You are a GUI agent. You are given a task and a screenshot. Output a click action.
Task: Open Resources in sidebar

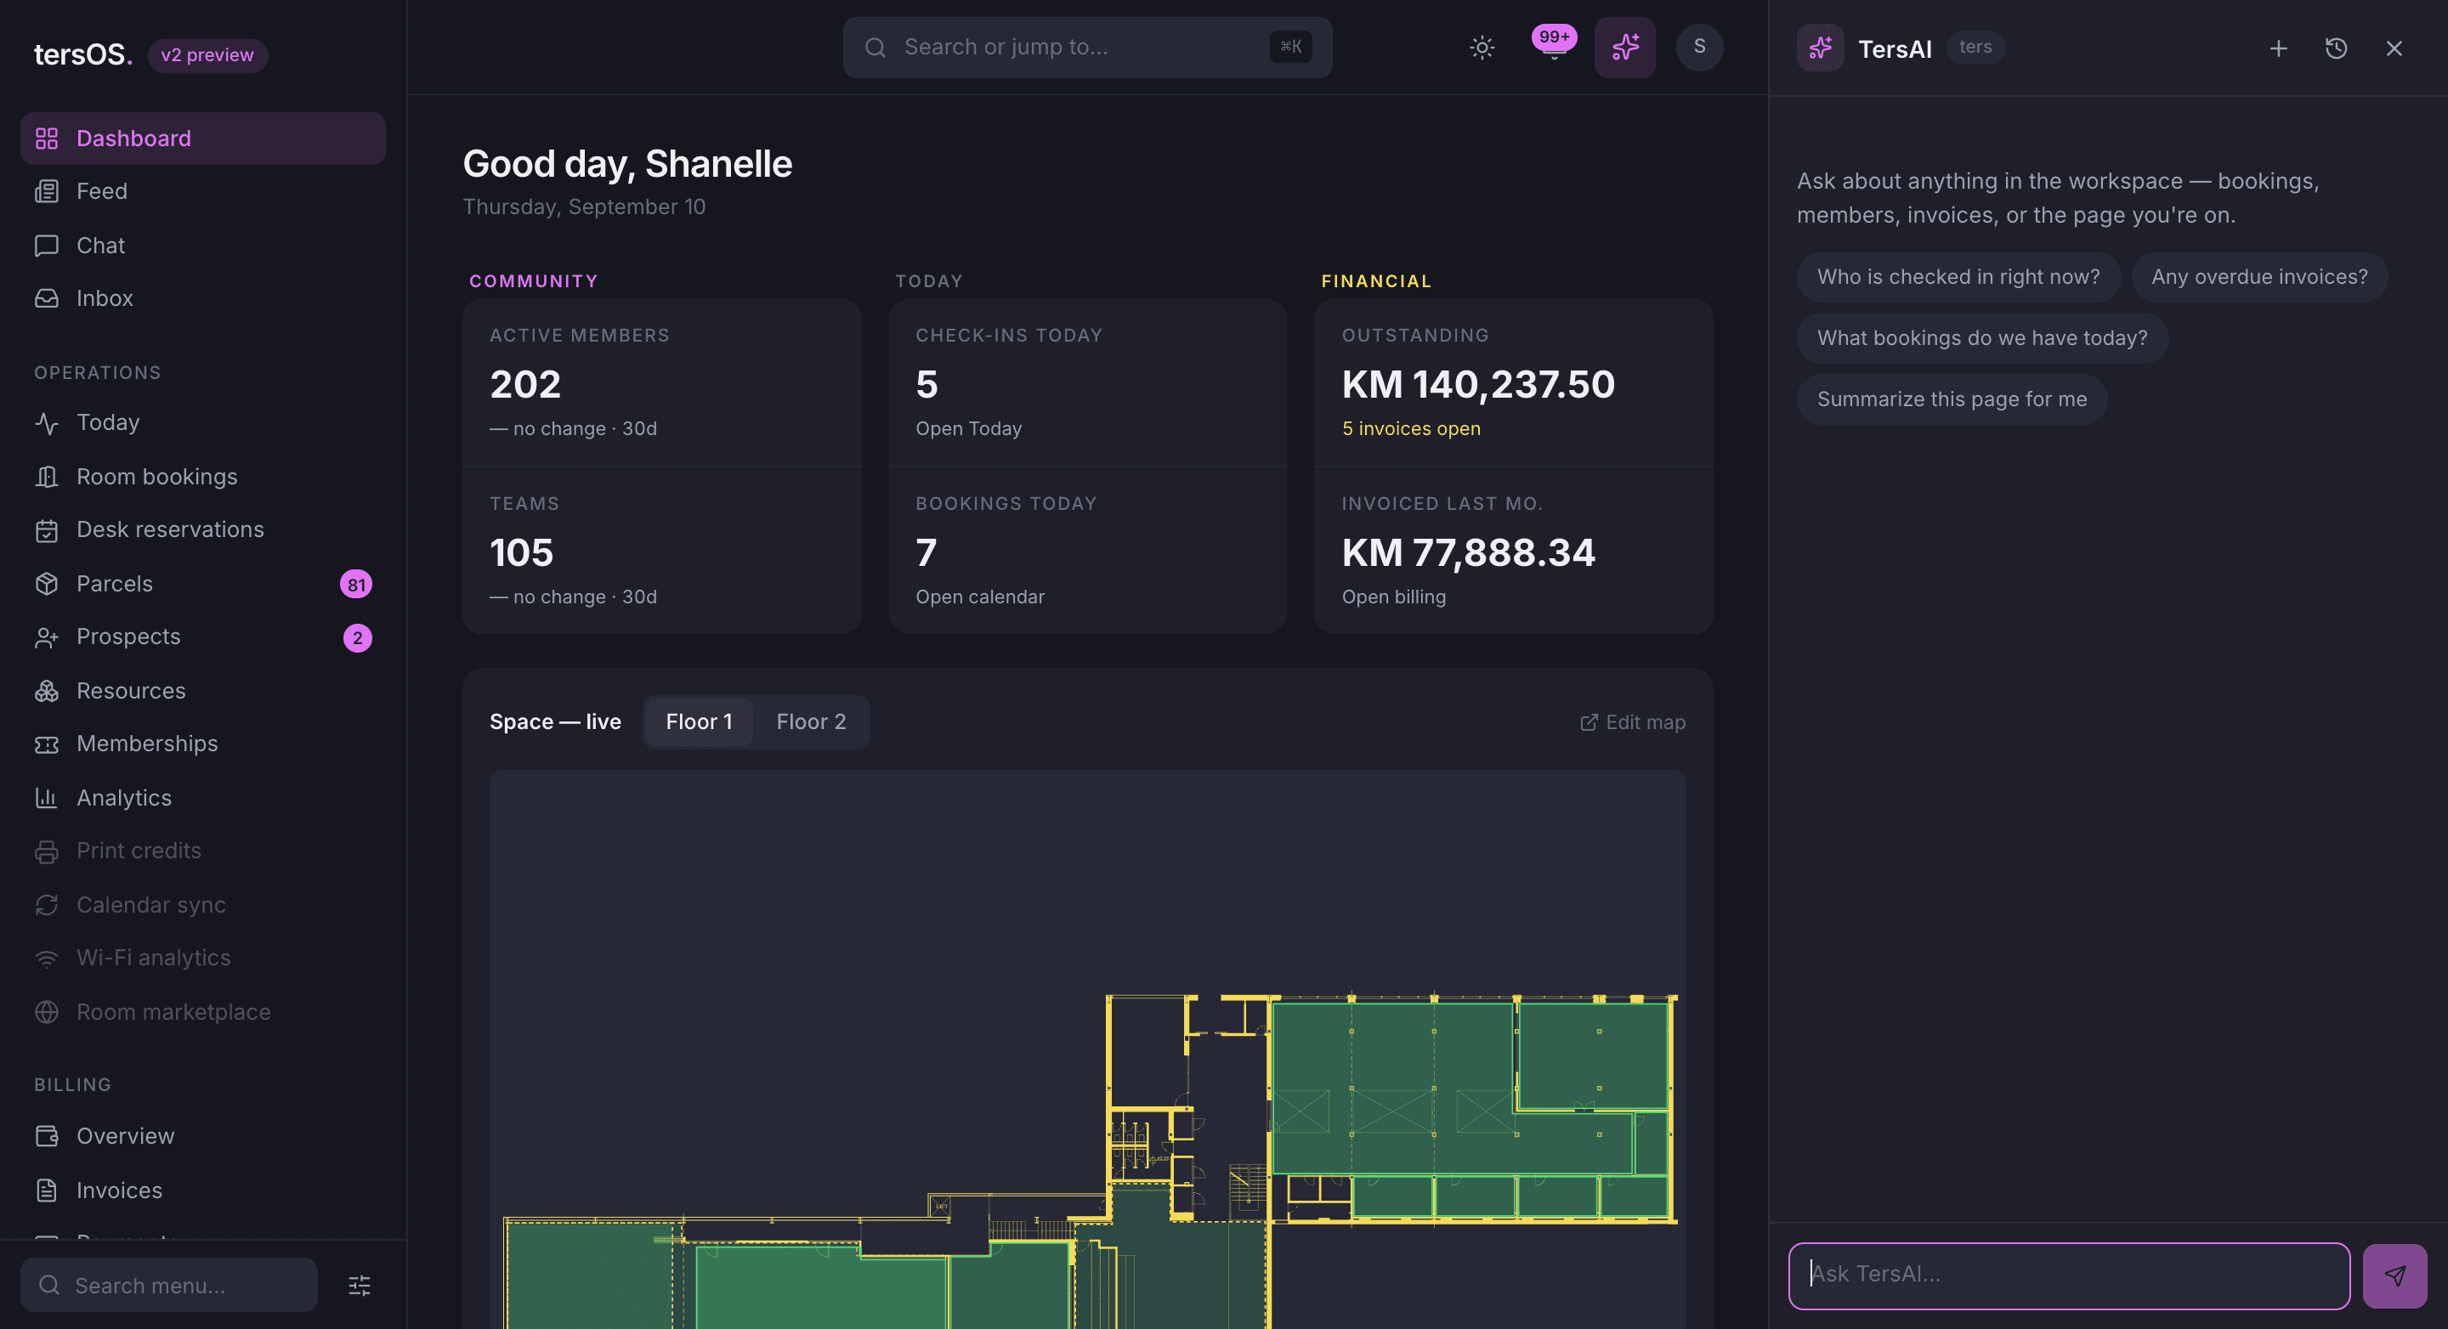coord(202,691)
